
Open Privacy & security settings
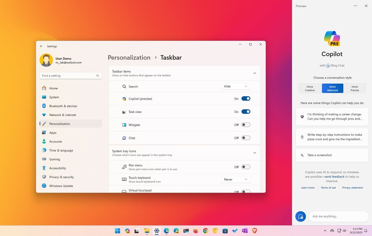pyautogui.click(x=71, y=177)
